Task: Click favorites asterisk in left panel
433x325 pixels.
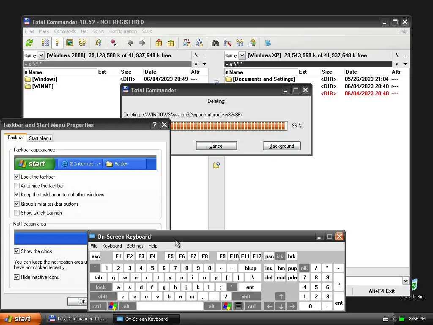Action: (196, 64)
